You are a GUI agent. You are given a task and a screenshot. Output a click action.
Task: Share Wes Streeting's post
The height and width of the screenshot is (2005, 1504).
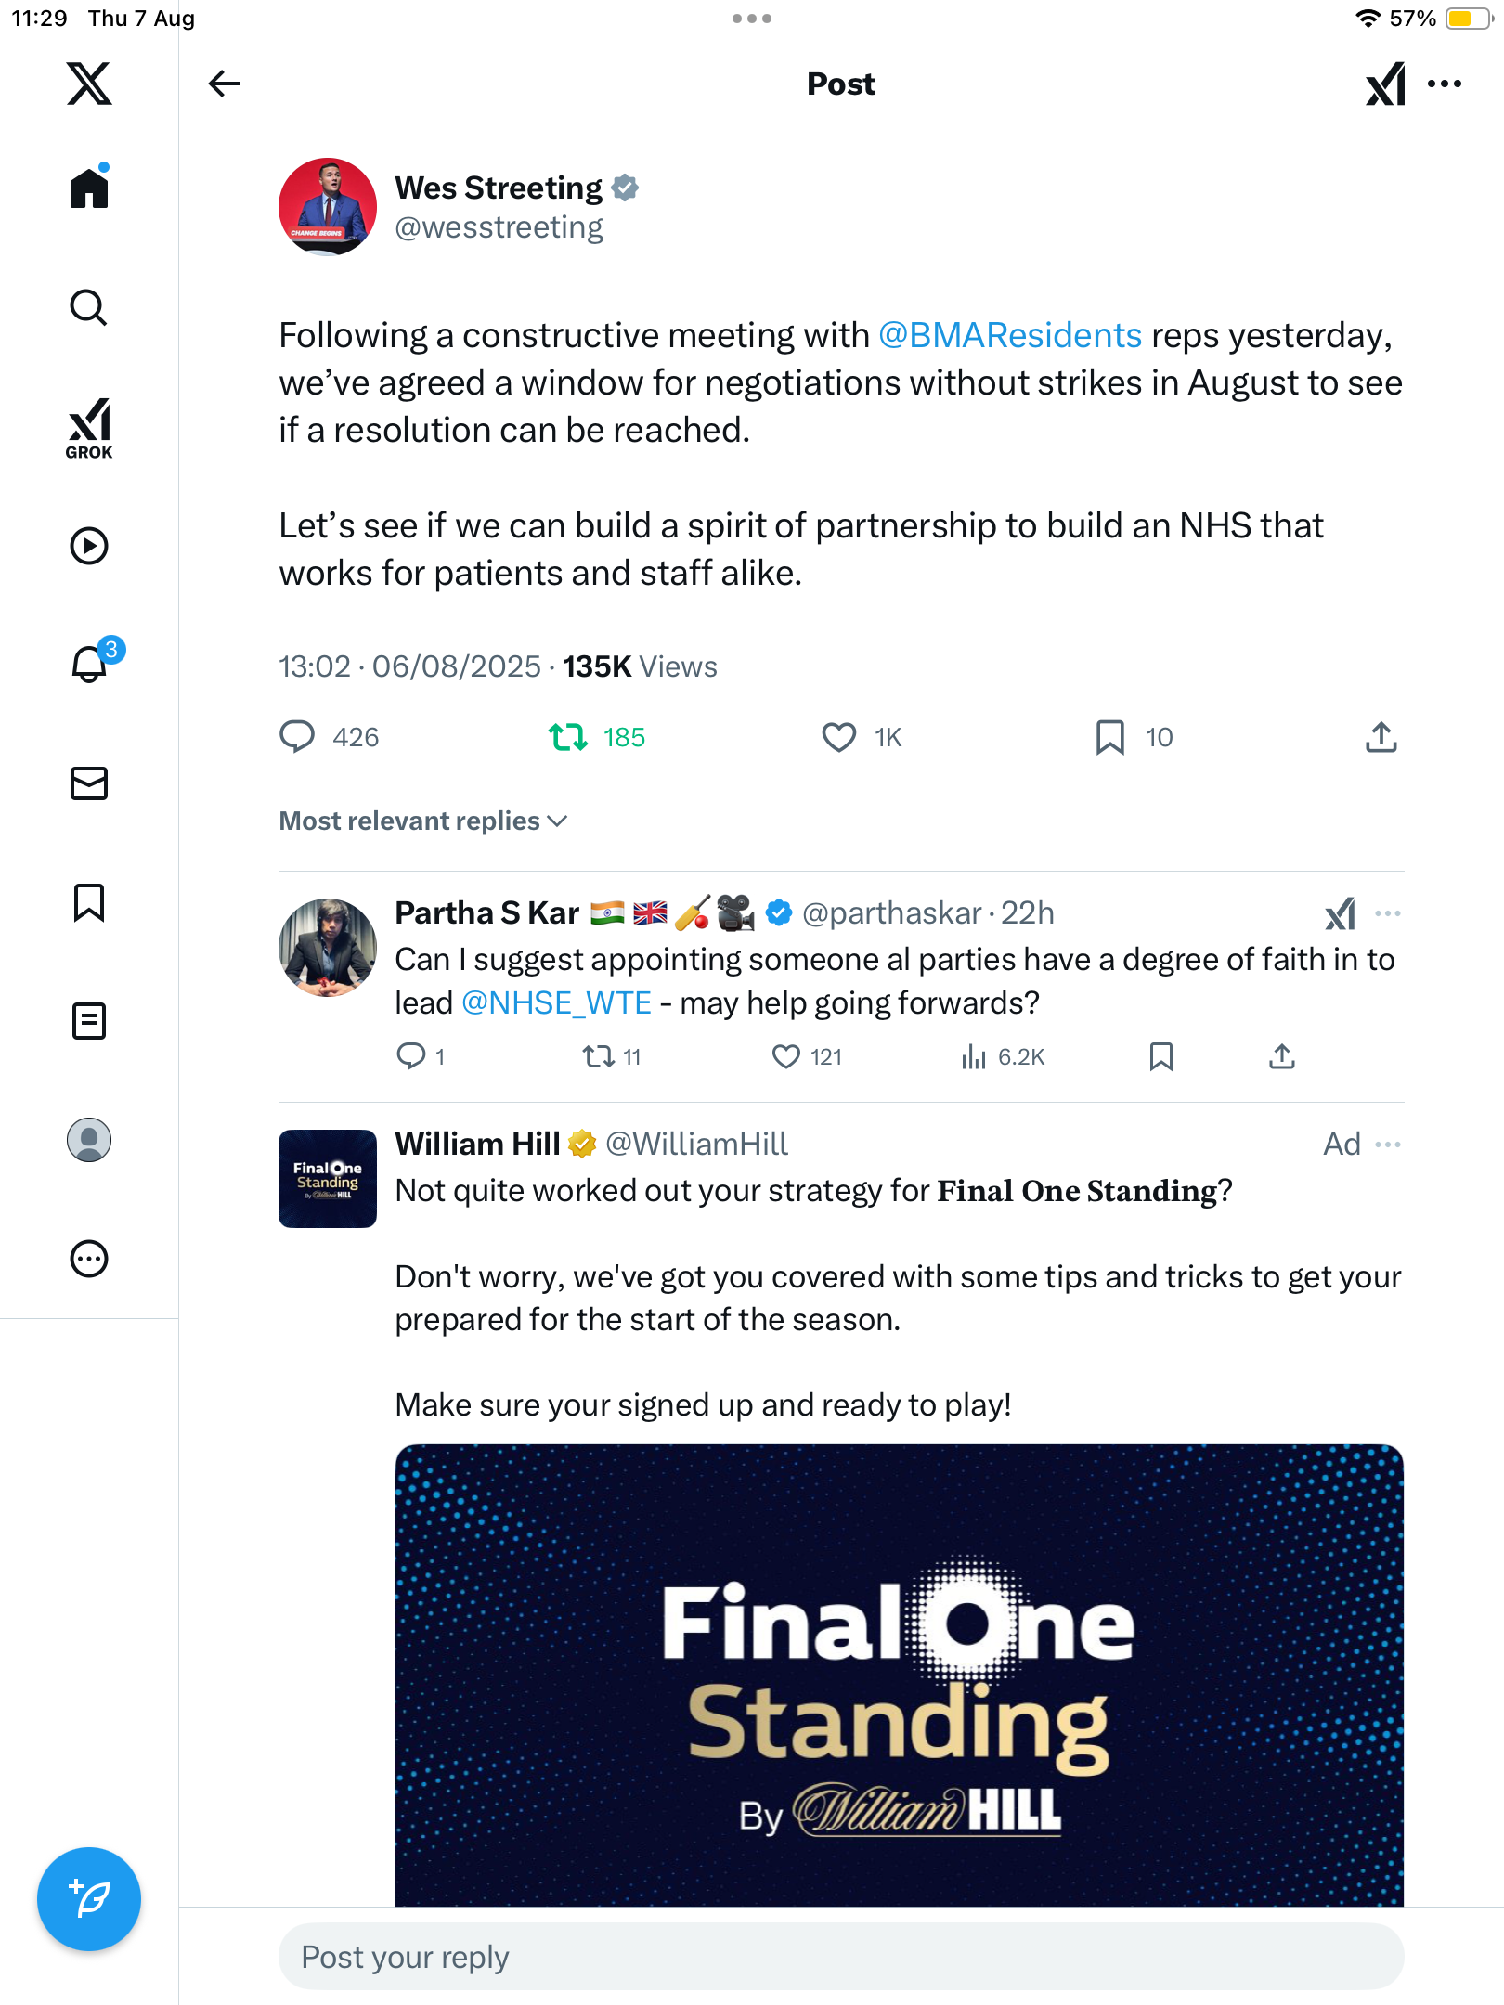click(1381, 737)
